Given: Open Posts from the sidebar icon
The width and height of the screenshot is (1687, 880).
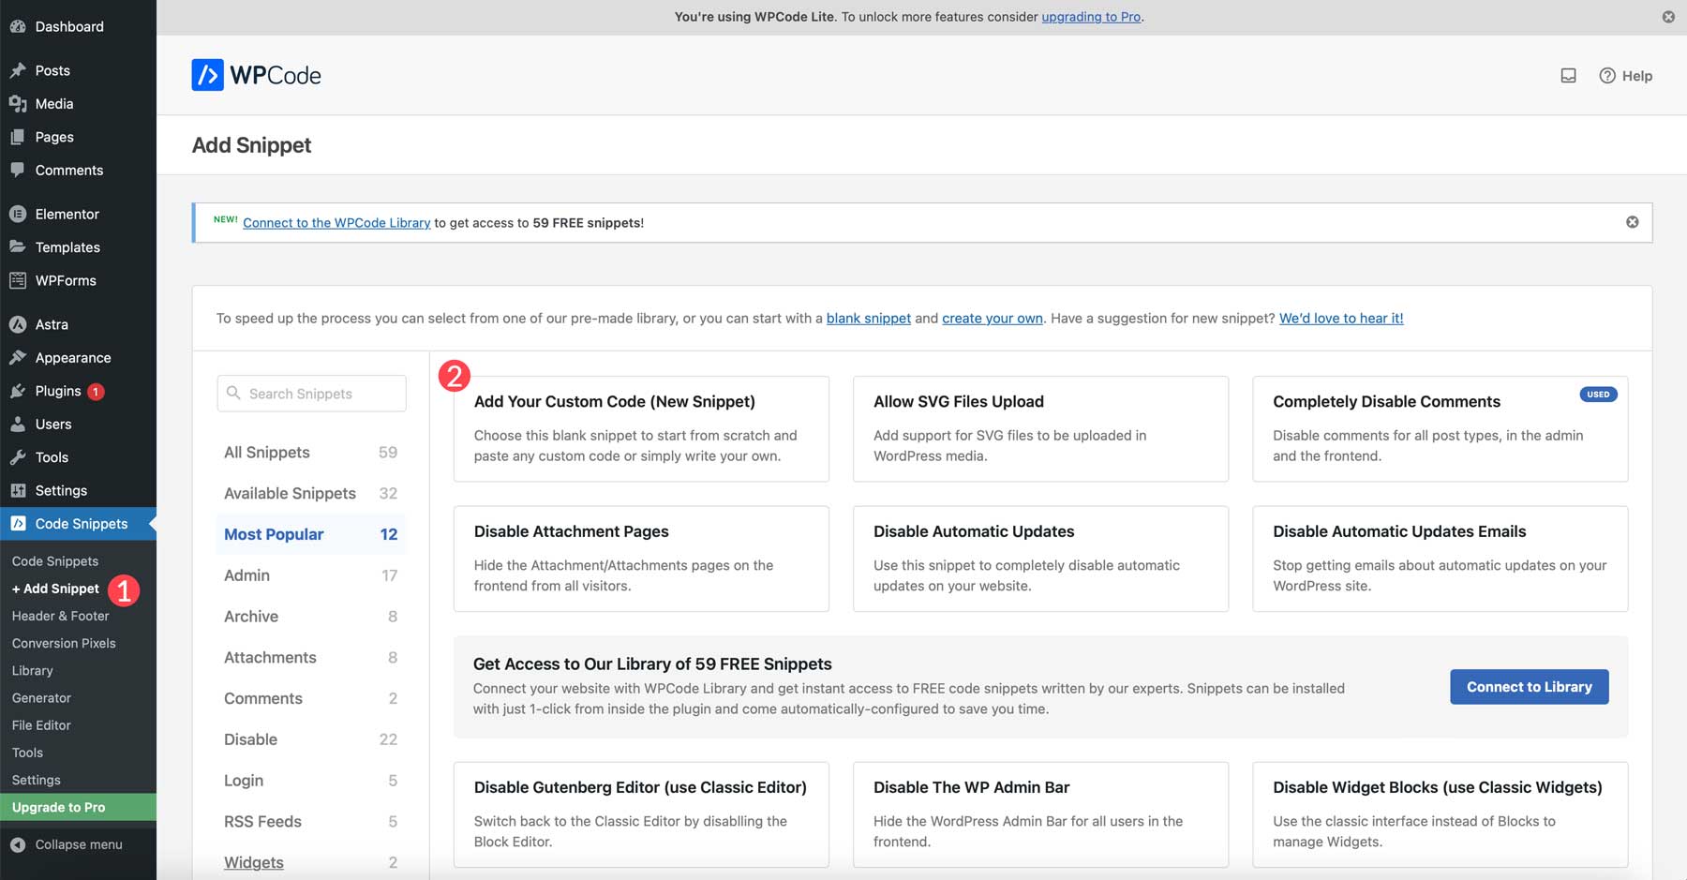Looking at the screenshot, I should click(19, 70).
